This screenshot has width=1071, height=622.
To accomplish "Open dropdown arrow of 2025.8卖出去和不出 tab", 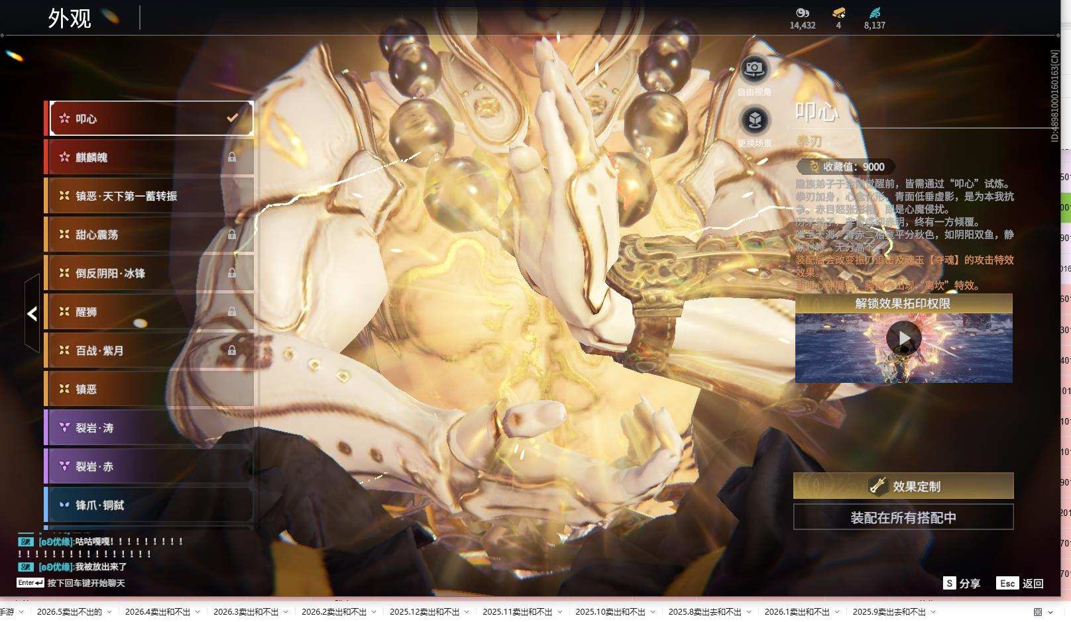I will pyautogui.click(x=749, y=612).
